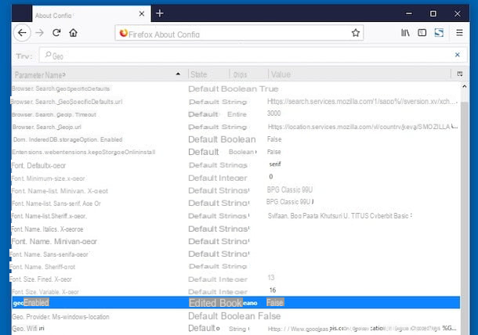Screen dimensions: 478x335
Task: Open the Library icon in the toolbar
Action: click(405, 33)
